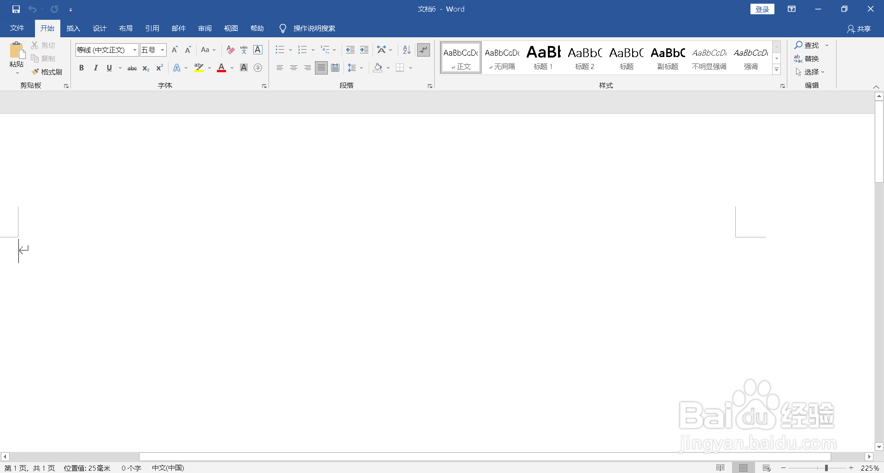Expand the styles gallery more button

click(777, 69)
